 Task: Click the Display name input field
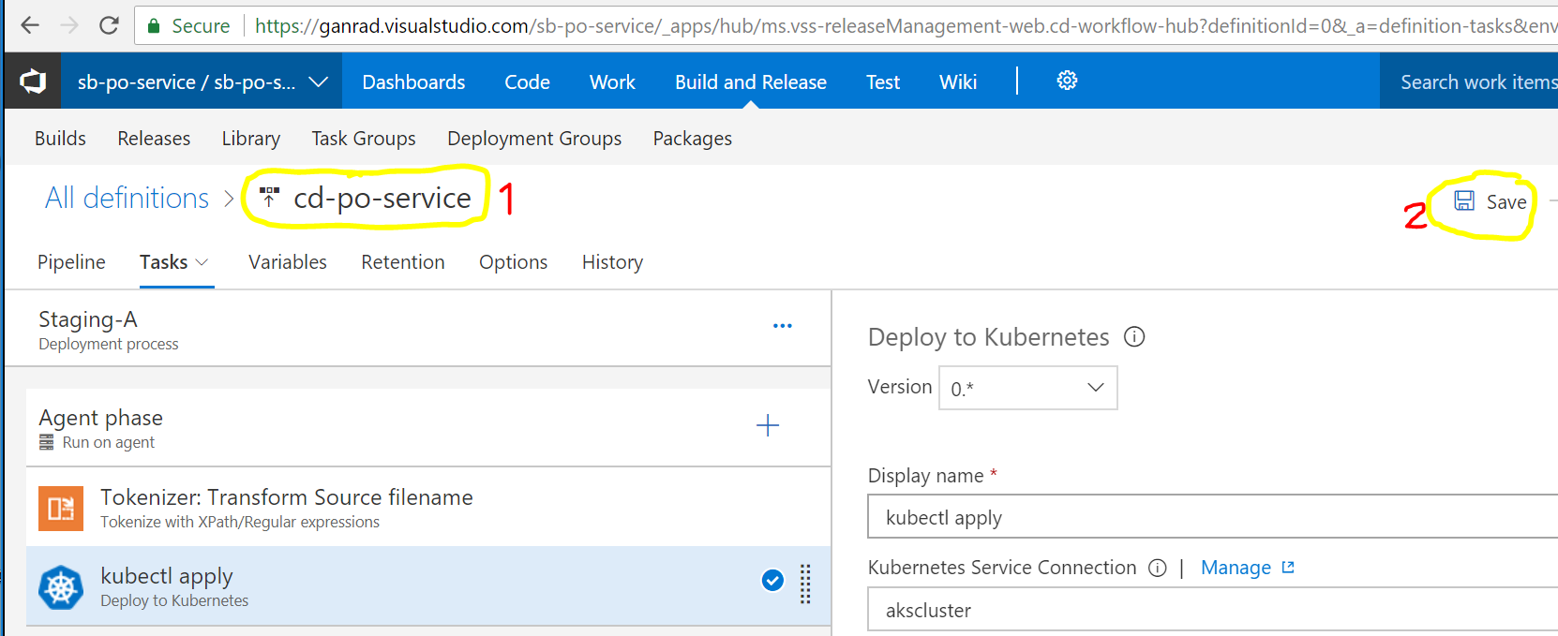pos(1209,518)
